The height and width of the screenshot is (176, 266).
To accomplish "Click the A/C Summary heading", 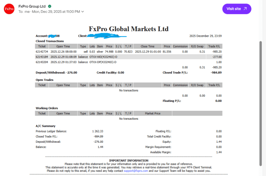I will tap(46, 126).
